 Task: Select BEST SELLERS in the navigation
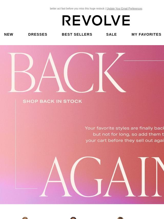[x=77, y=34]
